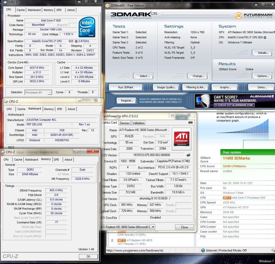Click the DRAM Frequency 605.4 MHz value
This screenshot has height=264, width=275.
pyautogui.click(x=56, y=190)
